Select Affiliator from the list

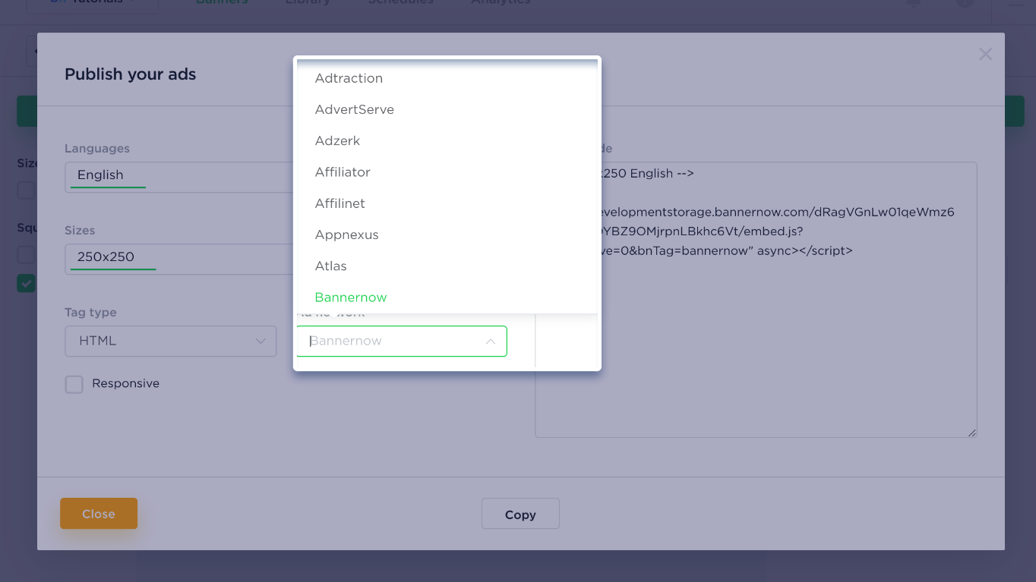(x=447, y=172)
